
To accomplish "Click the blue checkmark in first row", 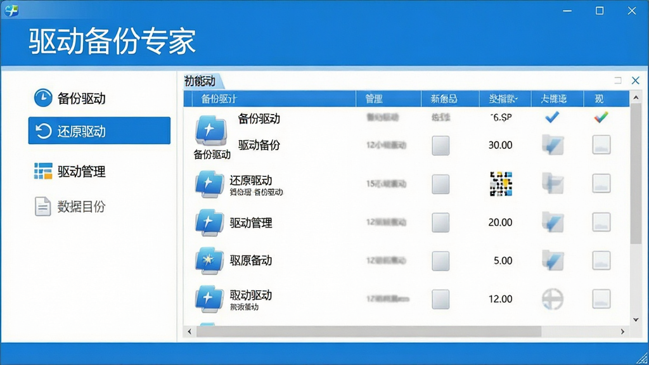I will coord(552,117).
